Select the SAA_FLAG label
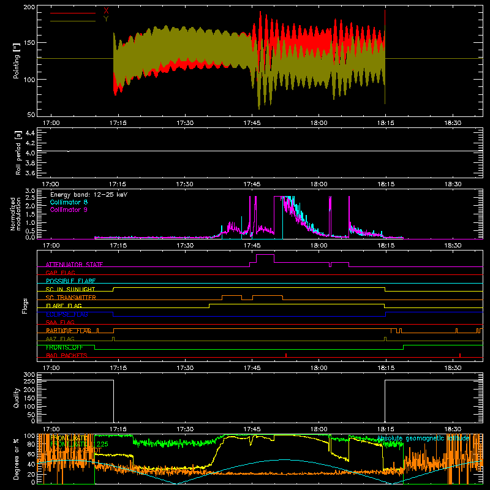Image resolution: width=490 pixels, height=490 pixels. (x=60, y=322)
